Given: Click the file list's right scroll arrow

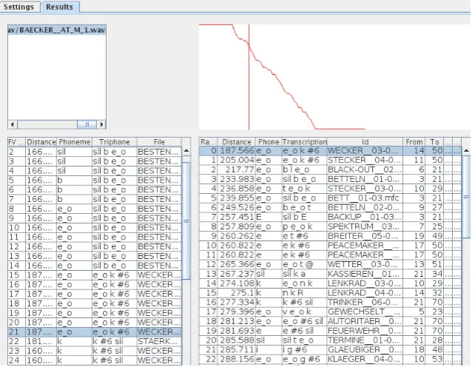Looking at the screenshot, I should (x=102, y=124).
